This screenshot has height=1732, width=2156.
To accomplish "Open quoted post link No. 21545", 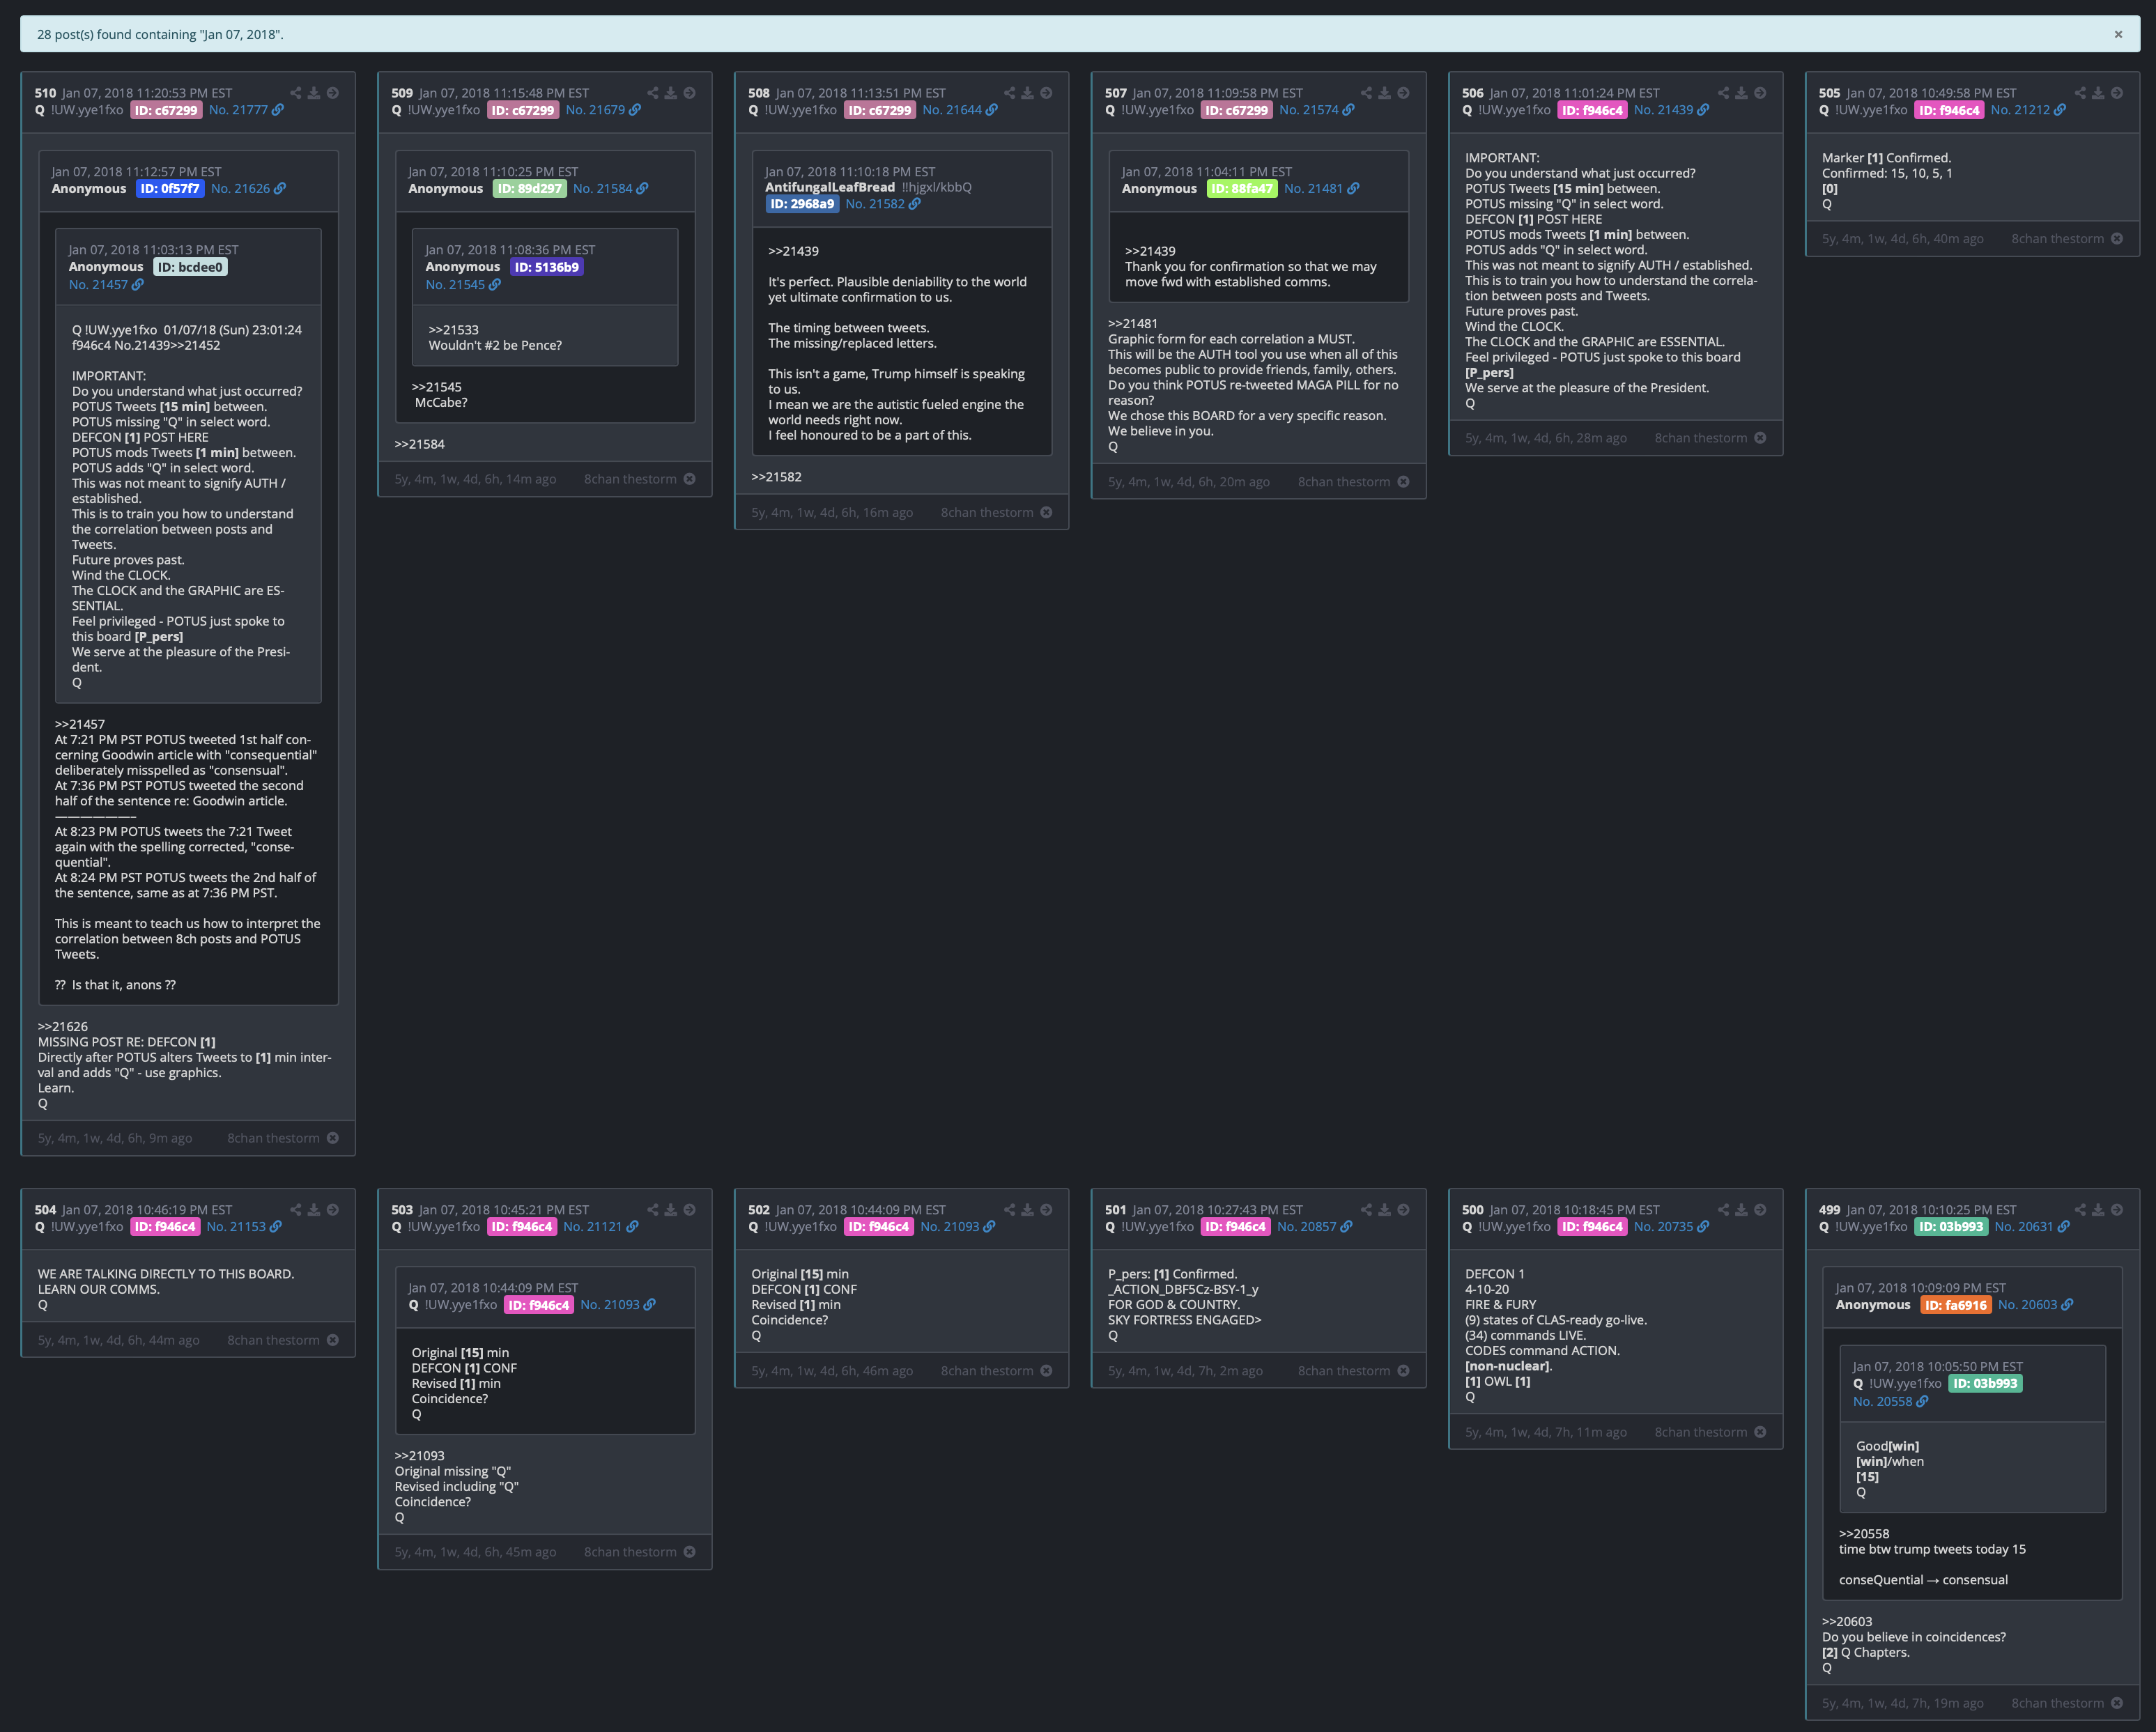I will [x=463, y=285].
